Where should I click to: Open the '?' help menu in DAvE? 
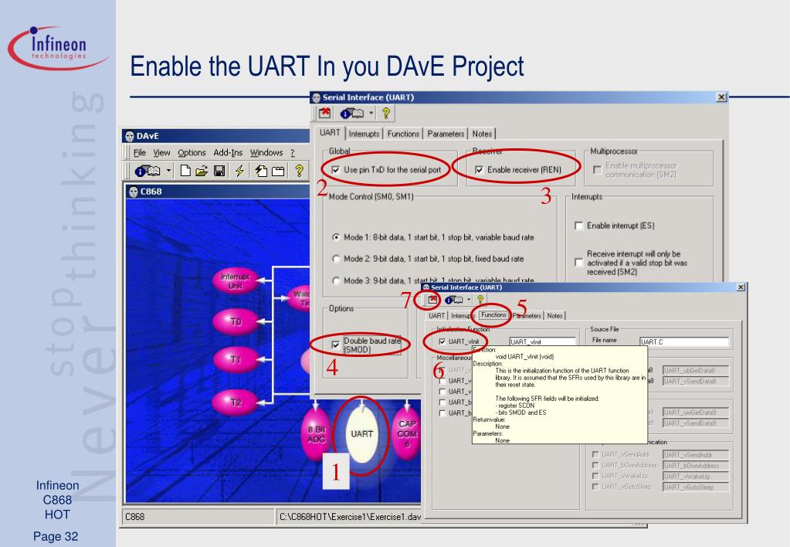(292, 152)
